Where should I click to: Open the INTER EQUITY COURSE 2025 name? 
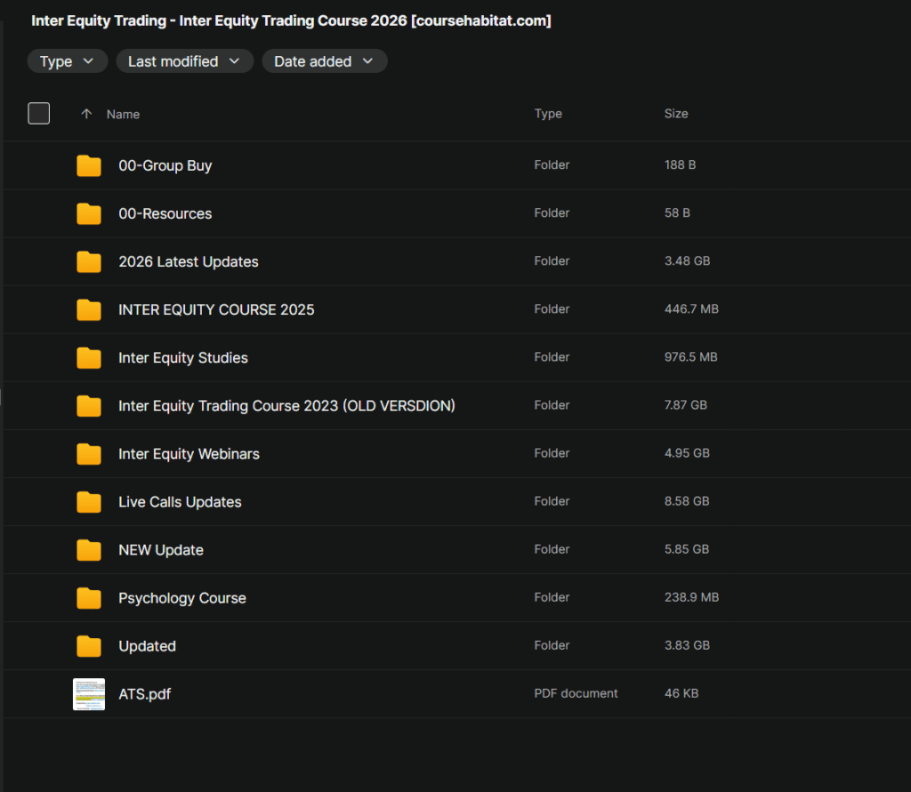click(216, 310)
